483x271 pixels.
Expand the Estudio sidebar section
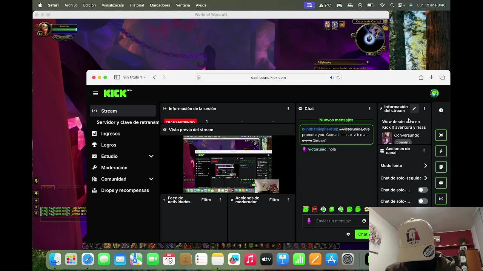click(151, 156)
